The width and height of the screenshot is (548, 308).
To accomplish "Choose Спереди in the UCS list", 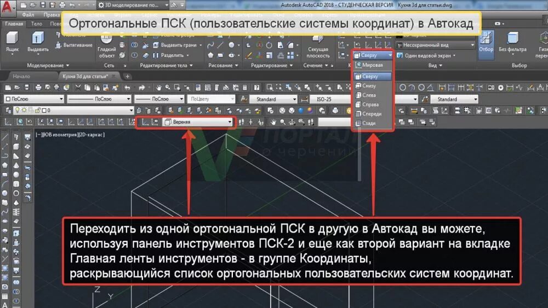I will (x=372, y=114).
